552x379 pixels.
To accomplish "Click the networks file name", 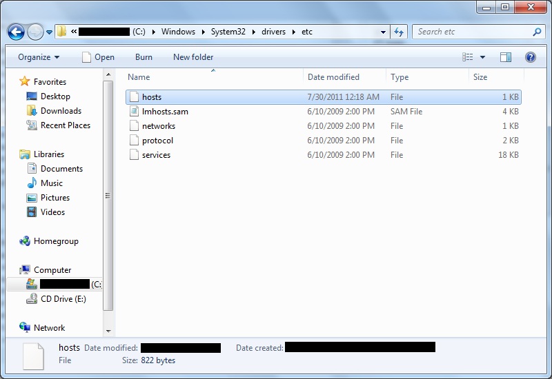I will click(x=159, y=126).
